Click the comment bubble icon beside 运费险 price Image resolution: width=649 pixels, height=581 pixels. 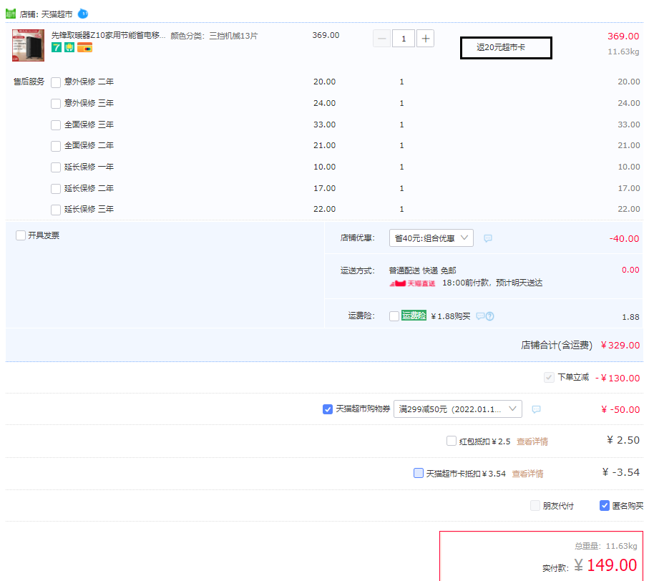pos(481,316)
